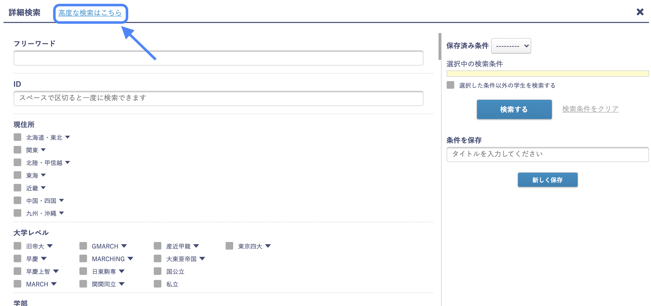This screenshot has width=651, height=306.
Task: Check the 関東 region checkbox
Action: click(17, 150)
